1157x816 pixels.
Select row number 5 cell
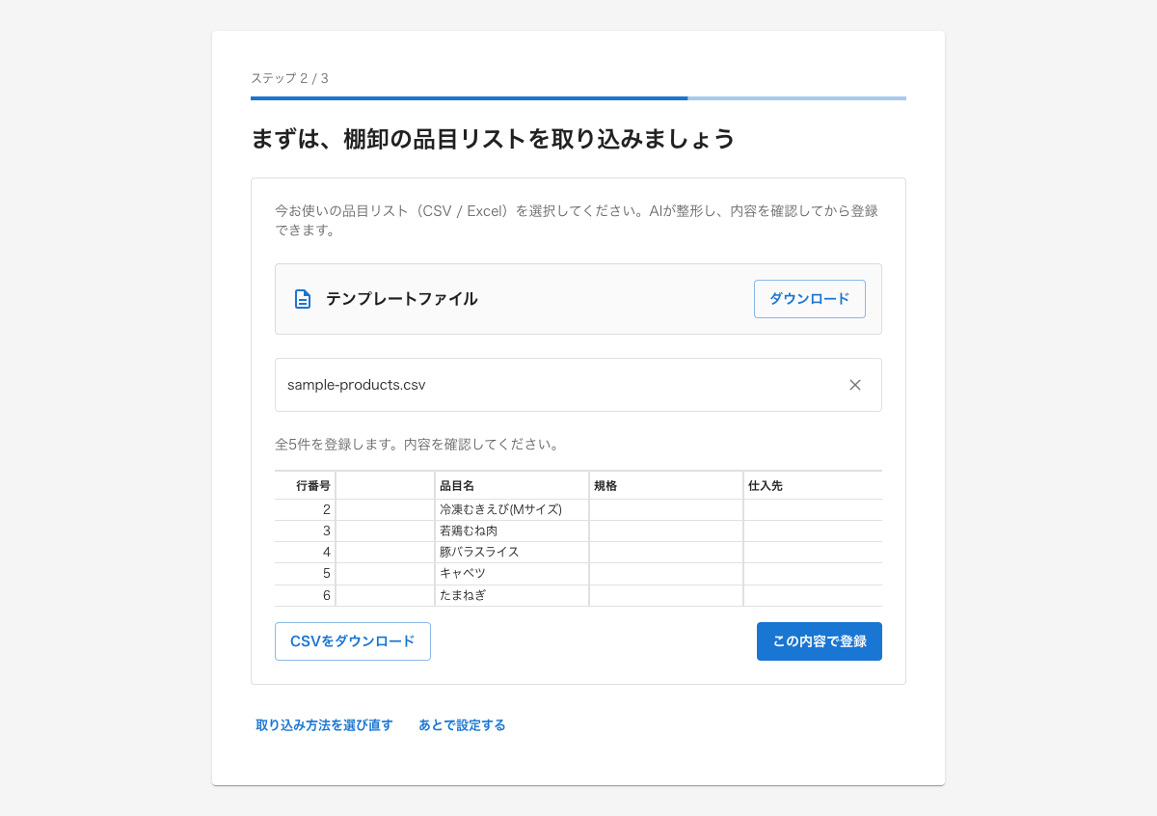(x=305, y=573)
